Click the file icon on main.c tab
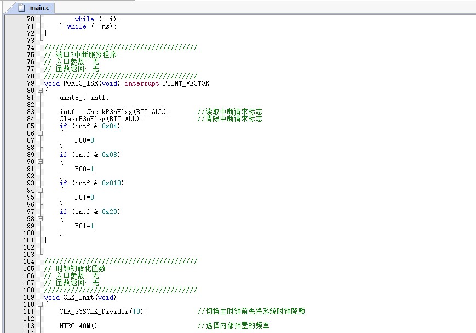 click(21, 8)
